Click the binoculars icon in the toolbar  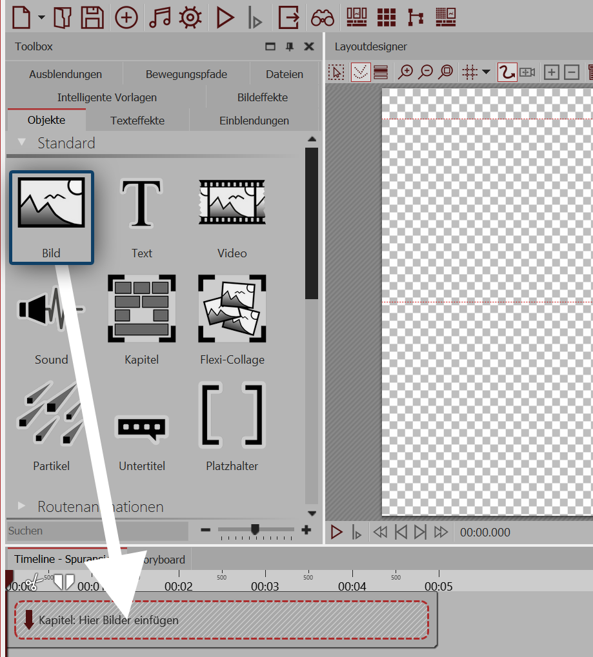pos(322,17)
